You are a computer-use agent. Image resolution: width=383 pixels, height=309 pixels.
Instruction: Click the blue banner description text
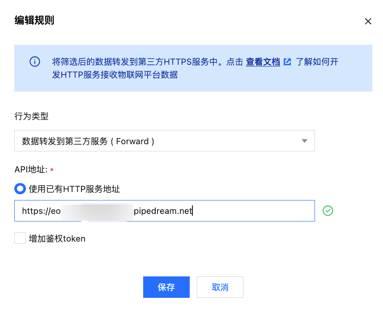tap(148, 62)
